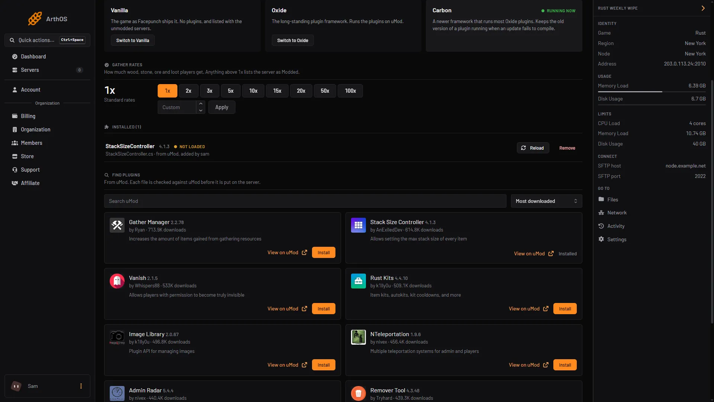Open the Most downloaded sort dropdown

pos(546,201)
